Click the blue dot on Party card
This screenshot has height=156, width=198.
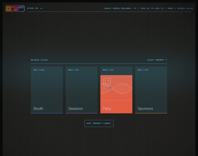pos(110,88)
